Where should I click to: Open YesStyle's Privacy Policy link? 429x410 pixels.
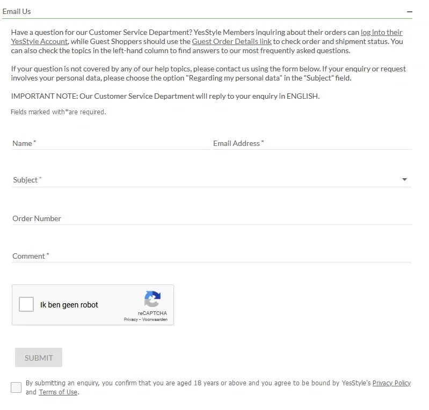tap(391, 383)
